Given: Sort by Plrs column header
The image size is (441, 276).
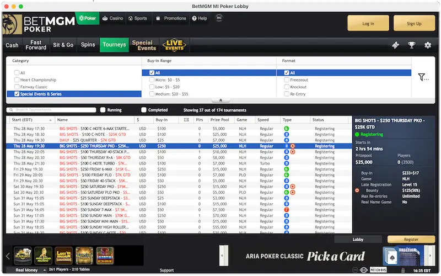Looking at the screenshot, I should coord(201,120).
